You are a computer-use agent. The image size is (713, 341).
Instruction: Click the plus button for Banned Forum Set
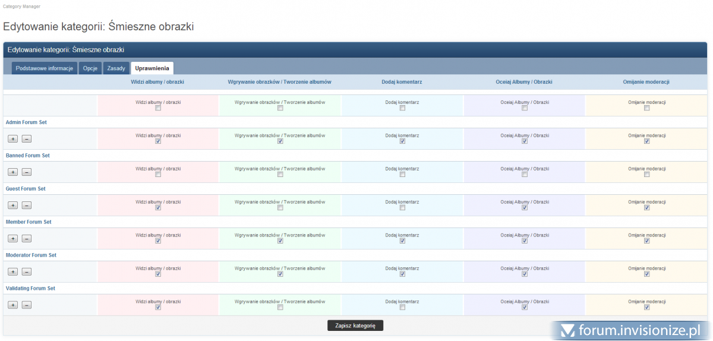coord(12,172)
